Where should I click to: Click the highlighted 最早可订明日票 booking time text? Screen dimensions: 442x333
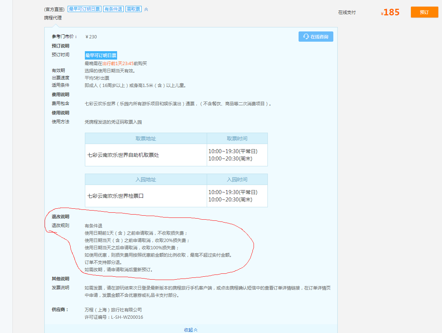(x=101, y=56)
